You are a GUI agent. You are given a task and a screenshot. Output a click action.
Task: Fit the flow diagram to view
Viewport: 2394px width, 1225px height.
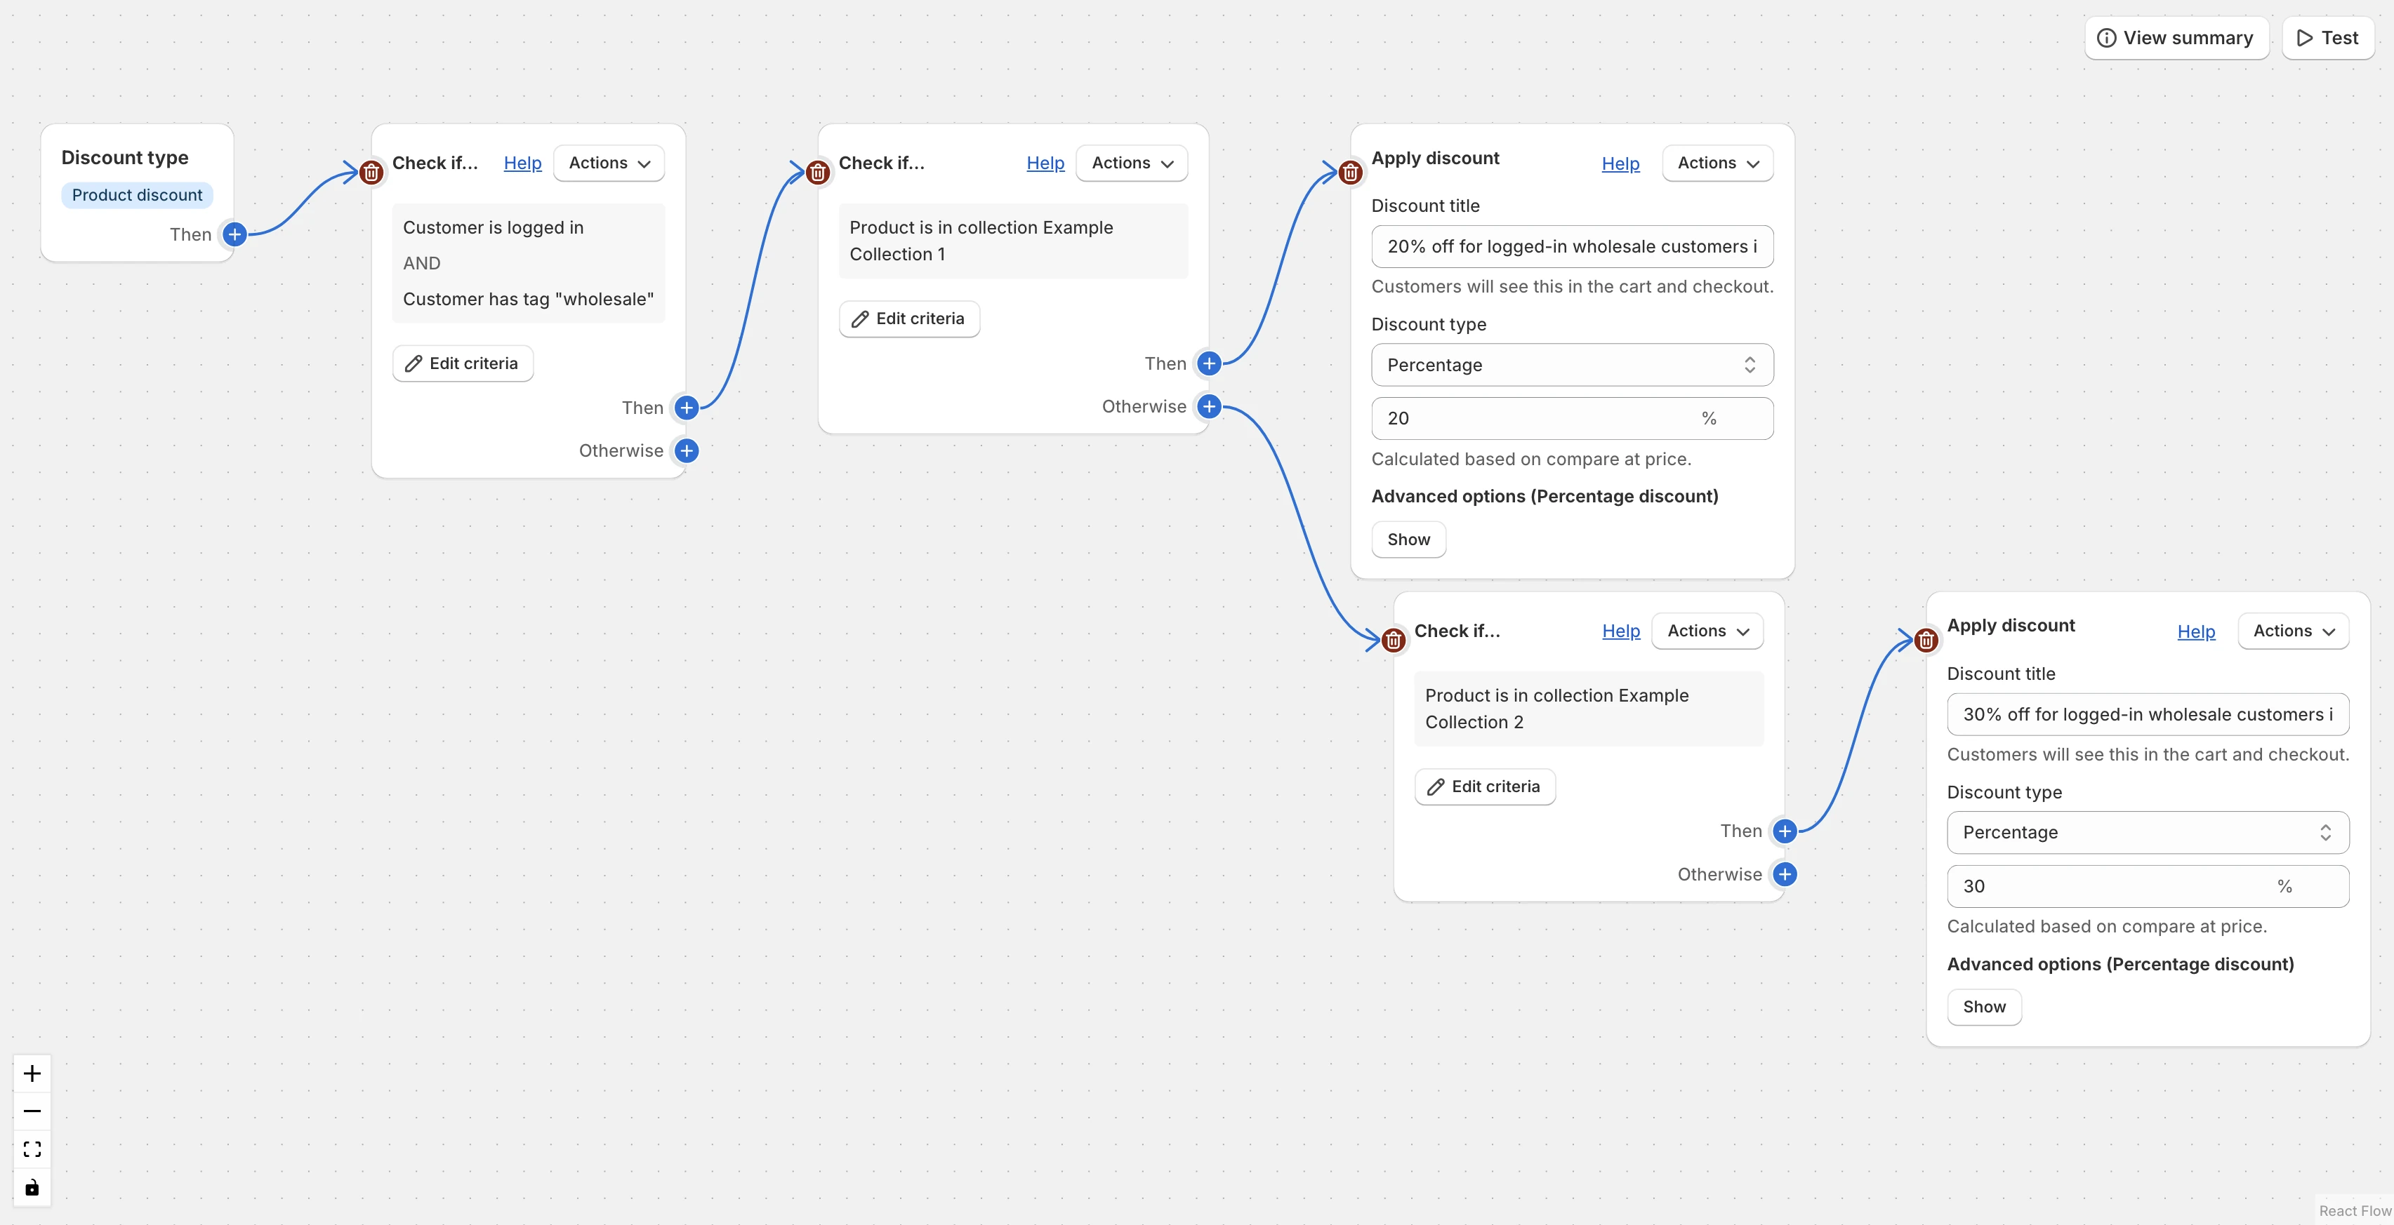pyautogui.click(x=32, y=1149)
